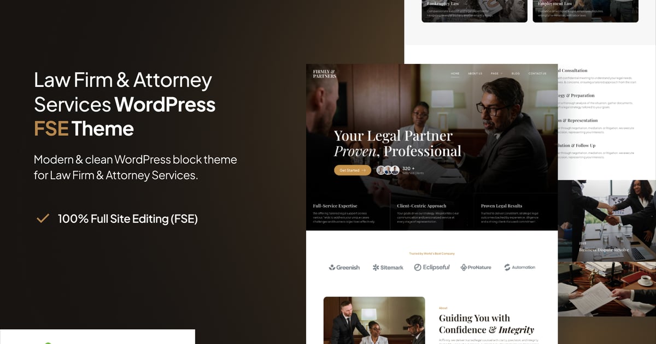Select the Proven Legal Results feature heading
The width and height of the screenshot is (656, 344).
(501, 206)
